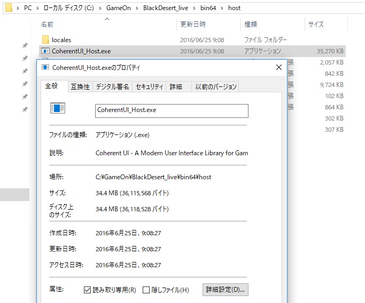The height and width of the screenshot is (303, 365).
Task: Navigate to BlackDesert_live breadcrumb
Action: pos(166,8)
